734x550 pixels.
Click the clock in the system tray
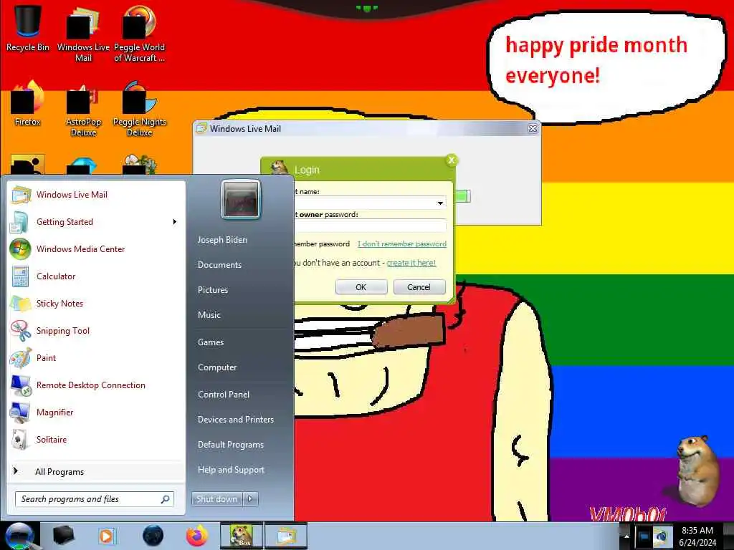697,536
